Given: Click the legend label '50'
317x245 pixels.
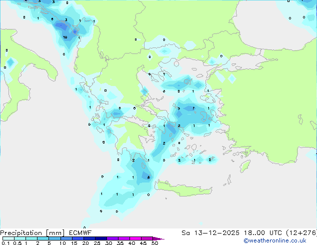Looking at the screenshot, I should (155, 243).
